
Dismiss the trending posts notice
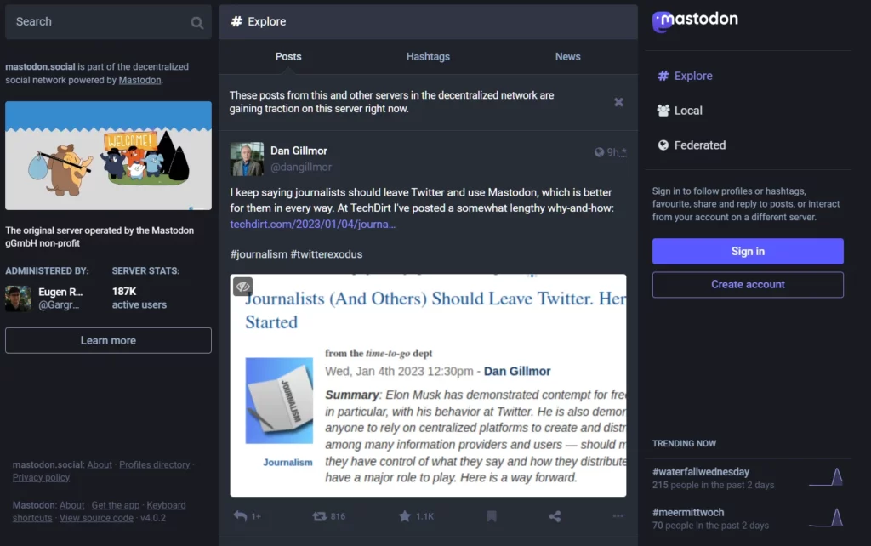point(618,101)
